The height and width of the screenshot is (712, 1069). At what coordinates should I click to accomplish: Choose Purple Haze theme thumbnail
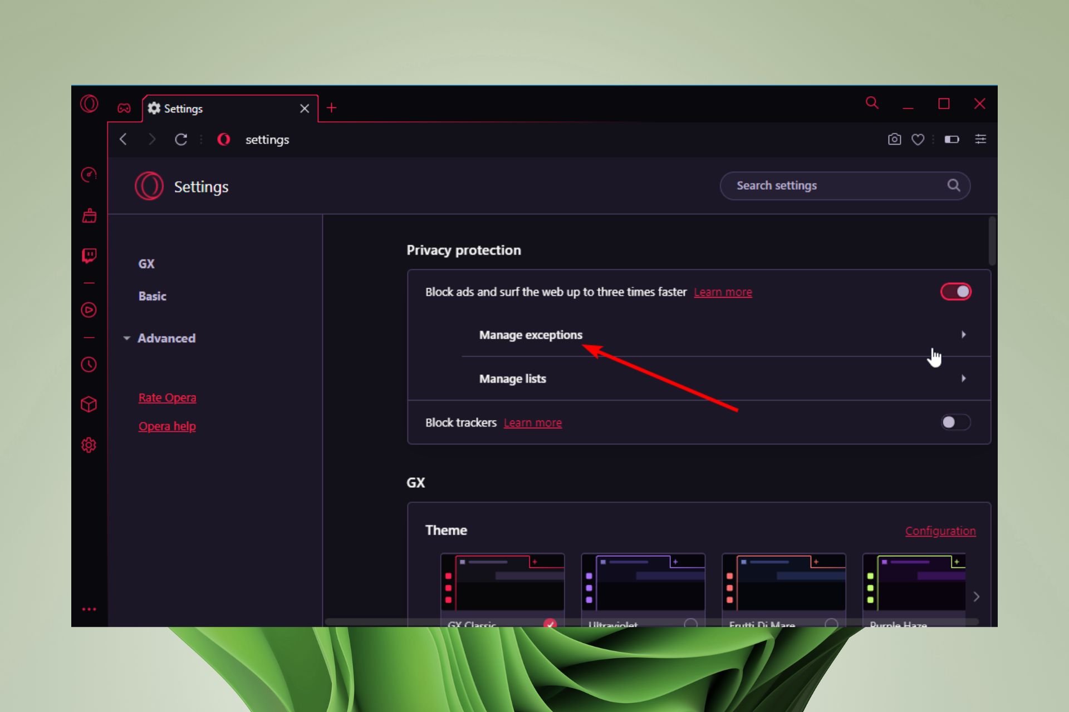[x=914, y=582]
